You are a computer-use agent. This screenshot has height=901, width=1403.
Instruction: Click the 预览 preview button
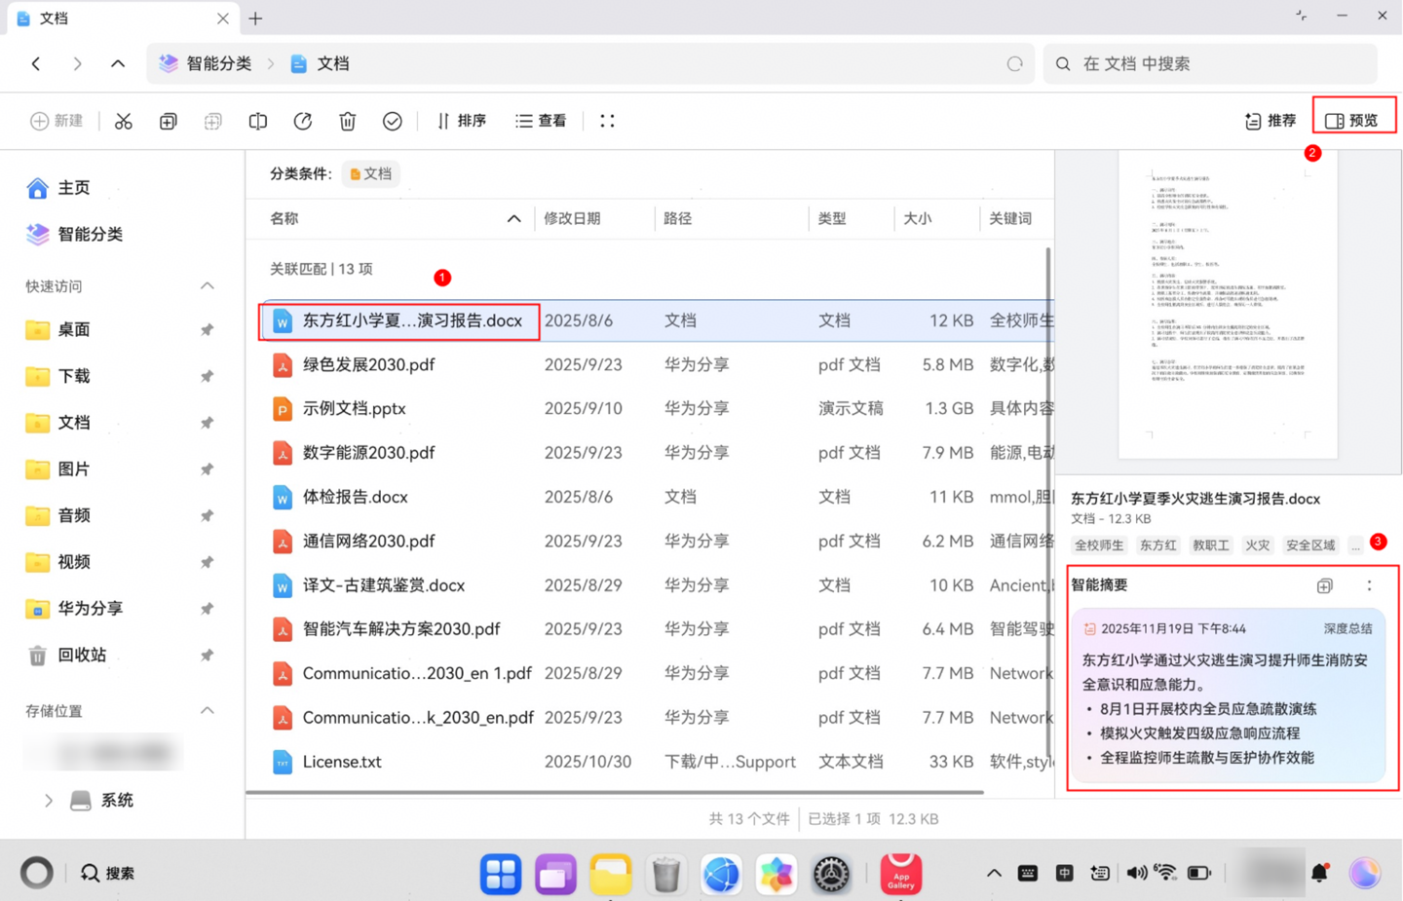pos(1354,118)
